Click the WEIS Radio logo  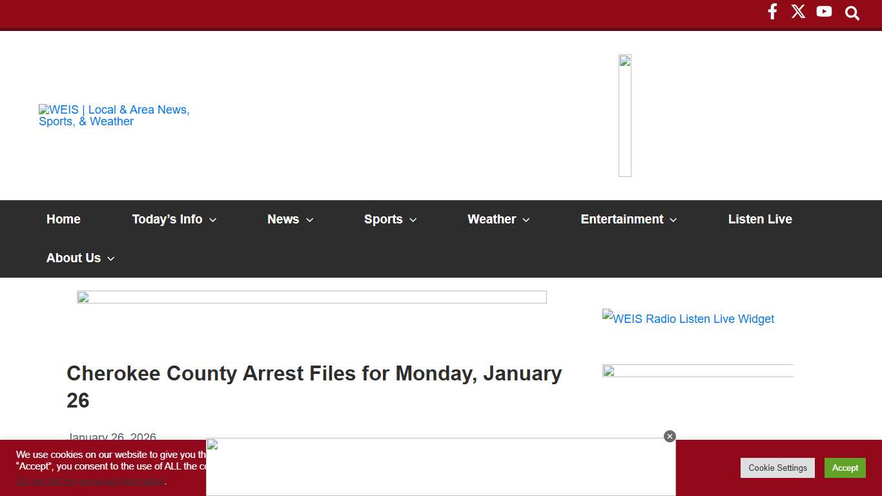(x=114, y=116)
